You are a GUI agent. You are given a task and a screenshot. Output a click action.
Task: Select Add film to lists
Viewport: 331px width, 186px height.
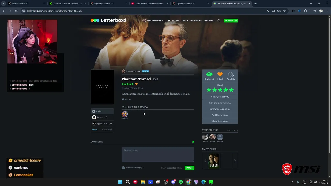point(220,115)
